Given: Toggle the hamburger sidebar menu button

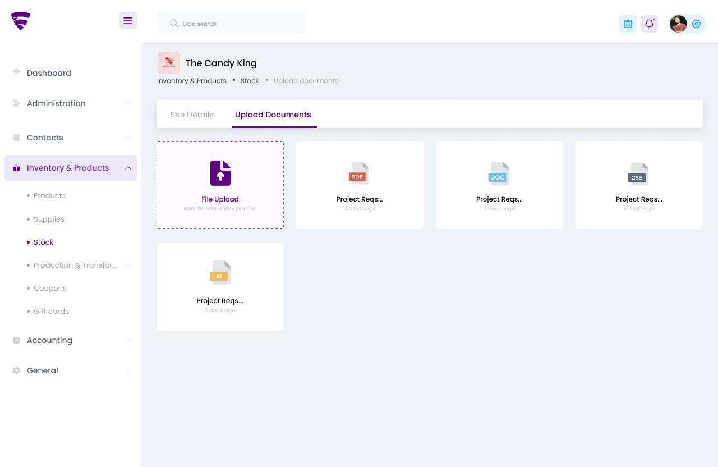Looking at the screenshot, I should 128,21.
